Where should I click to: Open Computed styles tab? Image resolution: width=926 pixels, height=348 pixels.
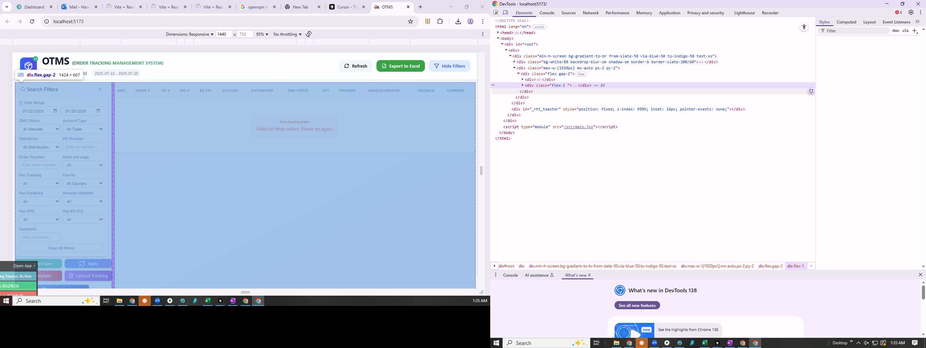pos(846,22)
